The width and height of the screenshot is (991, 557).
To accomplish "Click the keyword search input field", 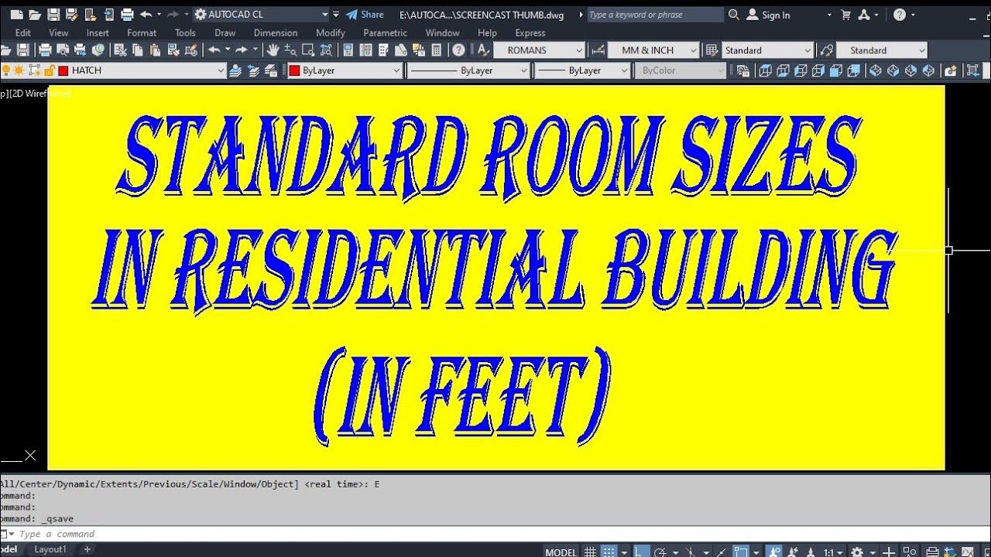I will point(655,15).
